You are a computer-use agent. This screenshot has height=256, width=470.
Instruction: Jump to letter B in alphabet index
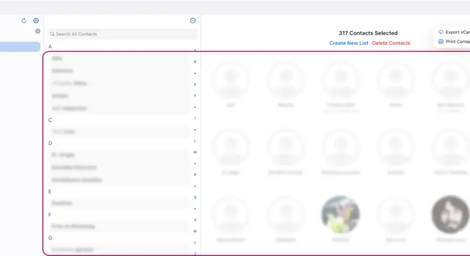[x=195, y=62]
